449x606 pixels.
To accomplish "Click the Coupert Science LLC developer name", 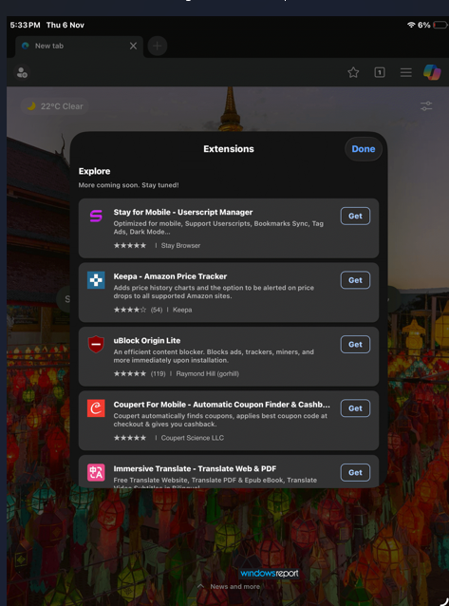I will pos(193,438).
